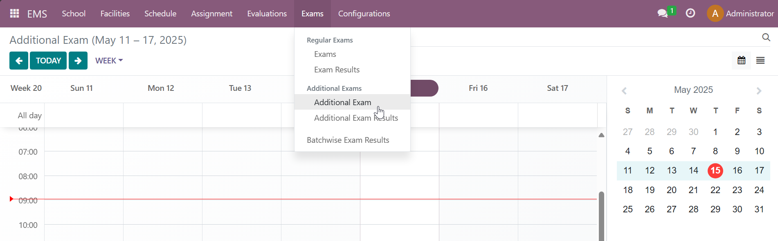The width and height of the screenshot is (778, 241).
Task: Show next month in mini calendar
Action: (x=759, y=91)
